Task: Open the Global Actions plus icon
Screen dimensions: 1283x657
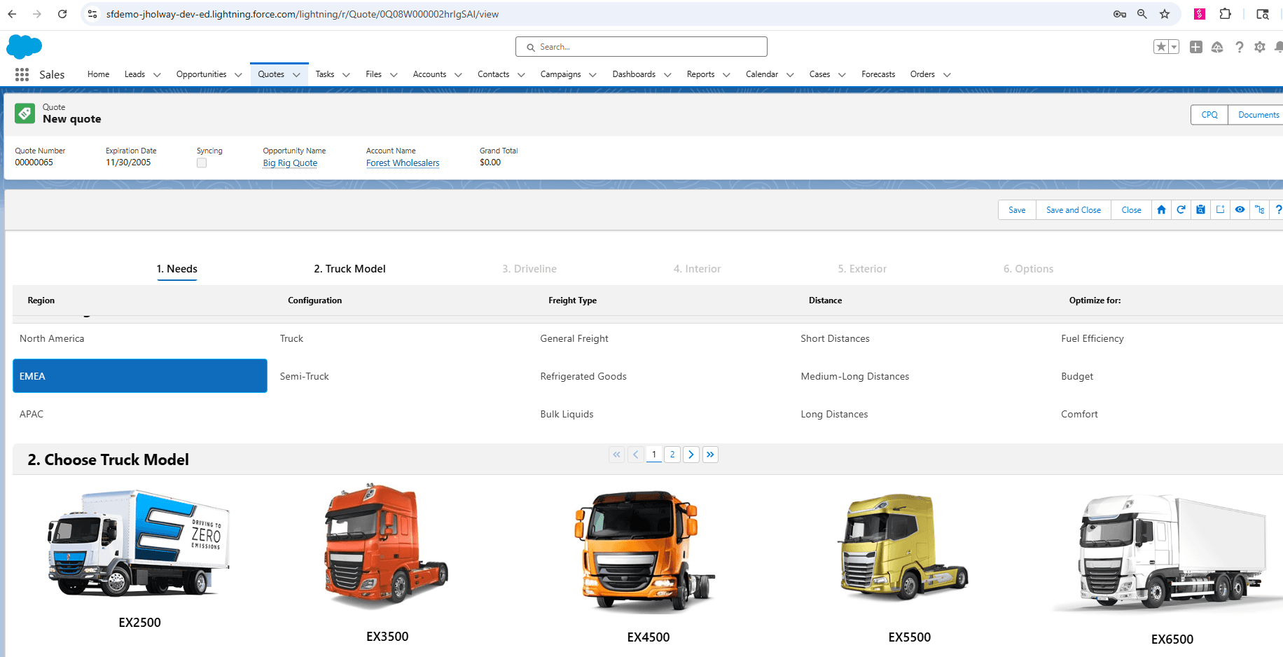Action: (1196, 47)
